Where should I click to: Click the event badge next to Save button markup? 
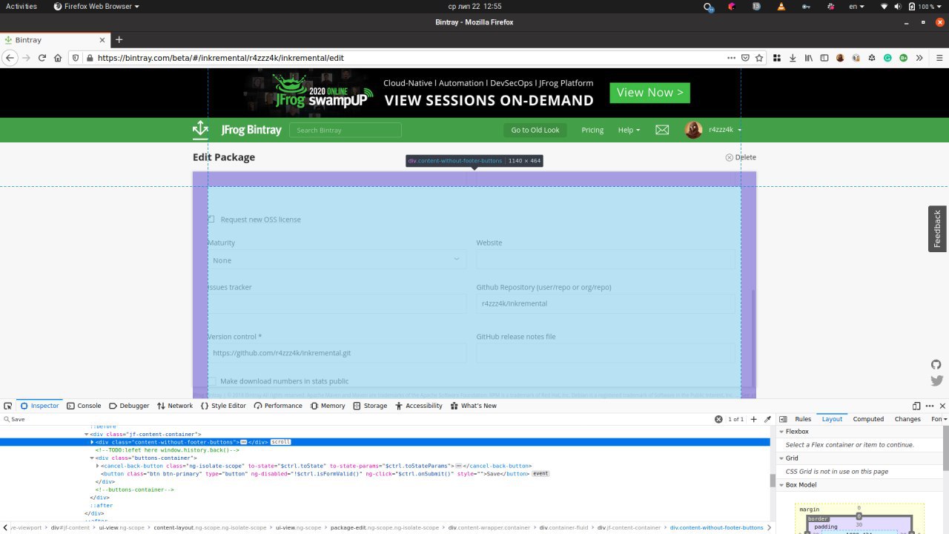pos(540,473)
